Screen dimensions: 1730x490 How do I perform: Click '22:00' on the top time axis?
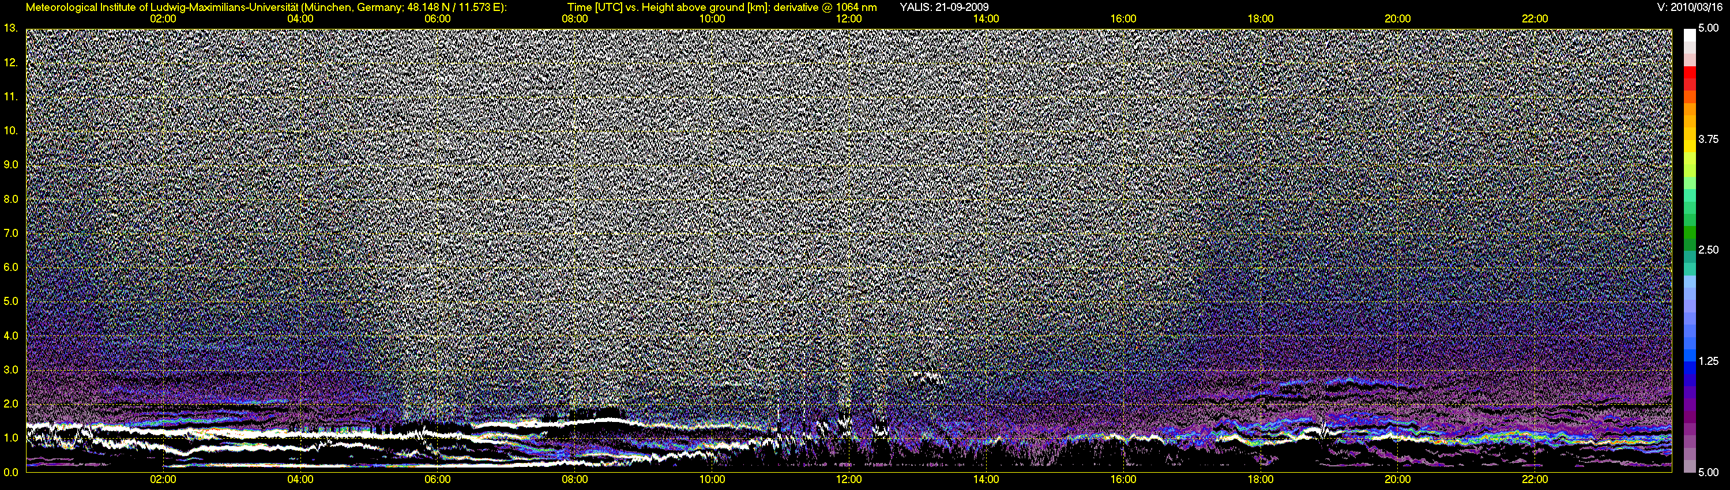1535,19
